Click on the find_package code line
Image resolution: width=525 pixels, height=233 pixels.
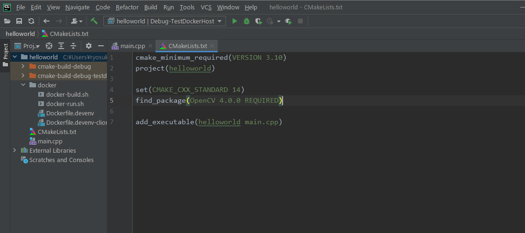coord(209,100)
